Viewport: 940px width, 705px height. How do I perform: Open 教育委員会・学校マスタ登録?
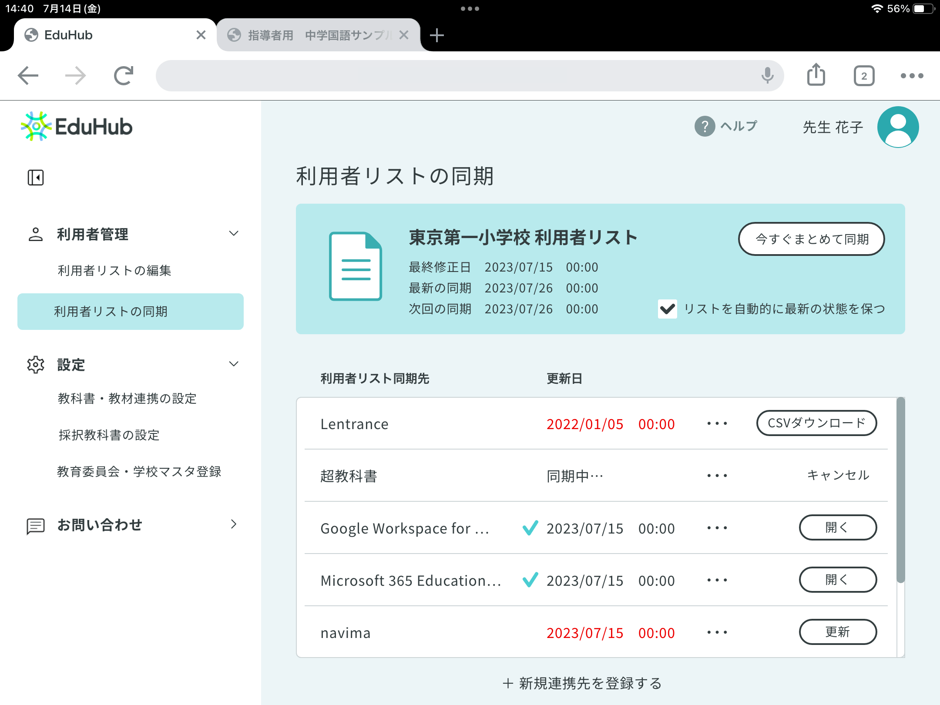(139, 472)
